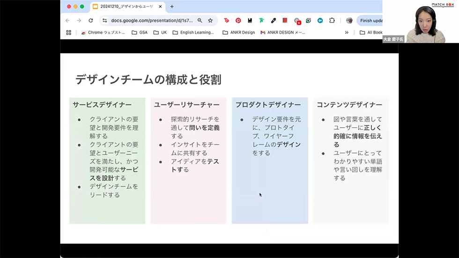Click the extension icon with red x badge
The image size is (459, 258).
[x=297, y=21]
